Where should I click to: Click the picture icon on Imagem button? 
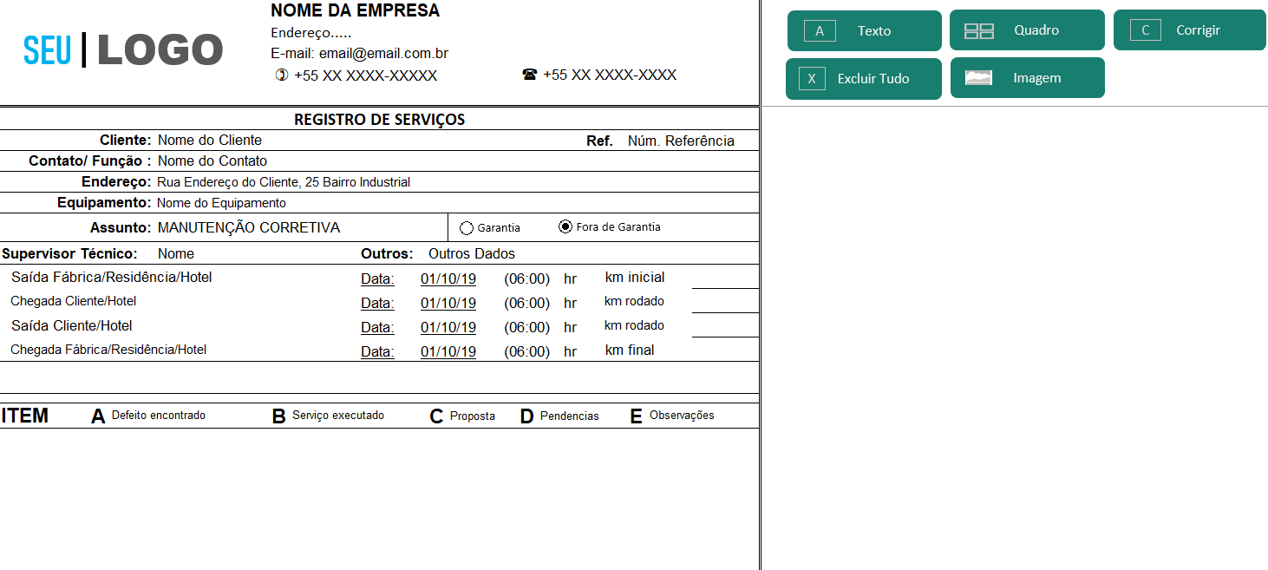[x=978, y=78]
